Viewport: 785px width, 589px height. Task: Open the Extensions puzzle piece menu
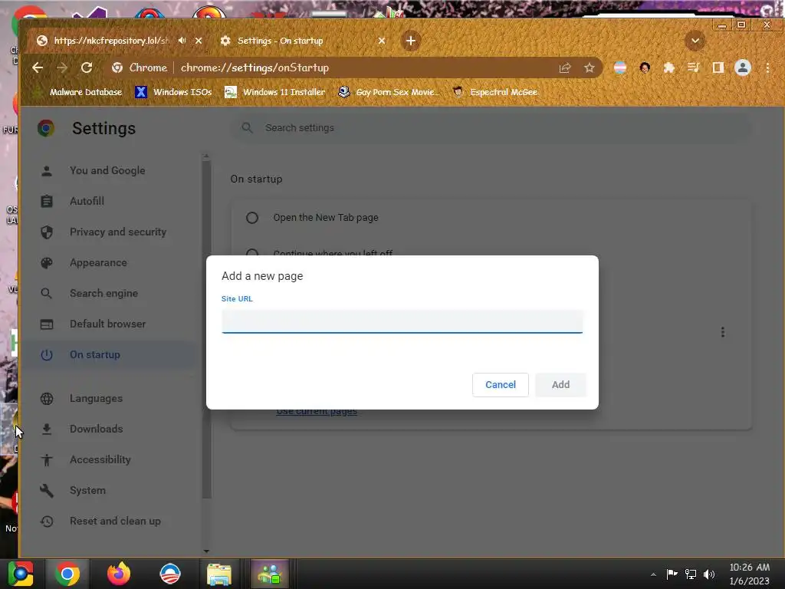pyautogui.click(x=668, y=67)
